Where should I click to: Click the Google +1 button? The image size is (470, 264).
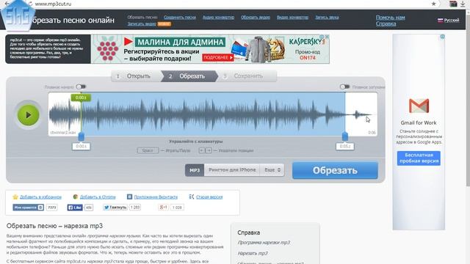click(x=163, y=207)
